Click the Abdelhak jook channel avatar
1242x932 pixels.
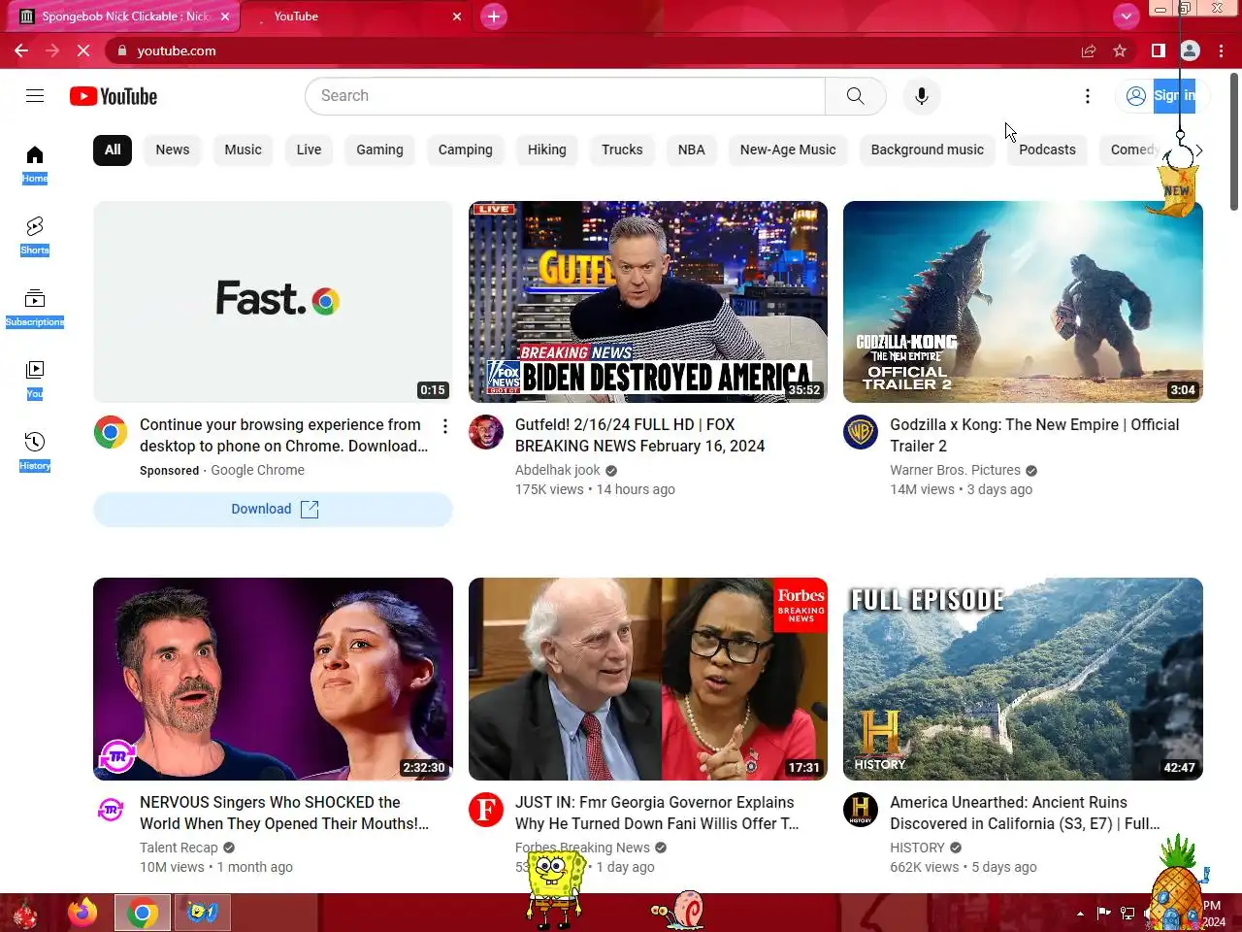[486, 432]
